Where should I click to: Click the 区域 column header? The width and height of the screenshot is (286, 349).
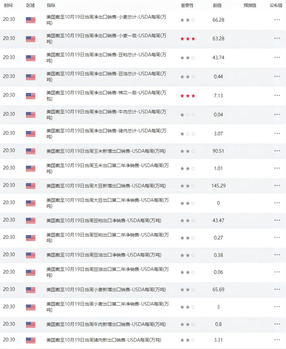[31, 5]
